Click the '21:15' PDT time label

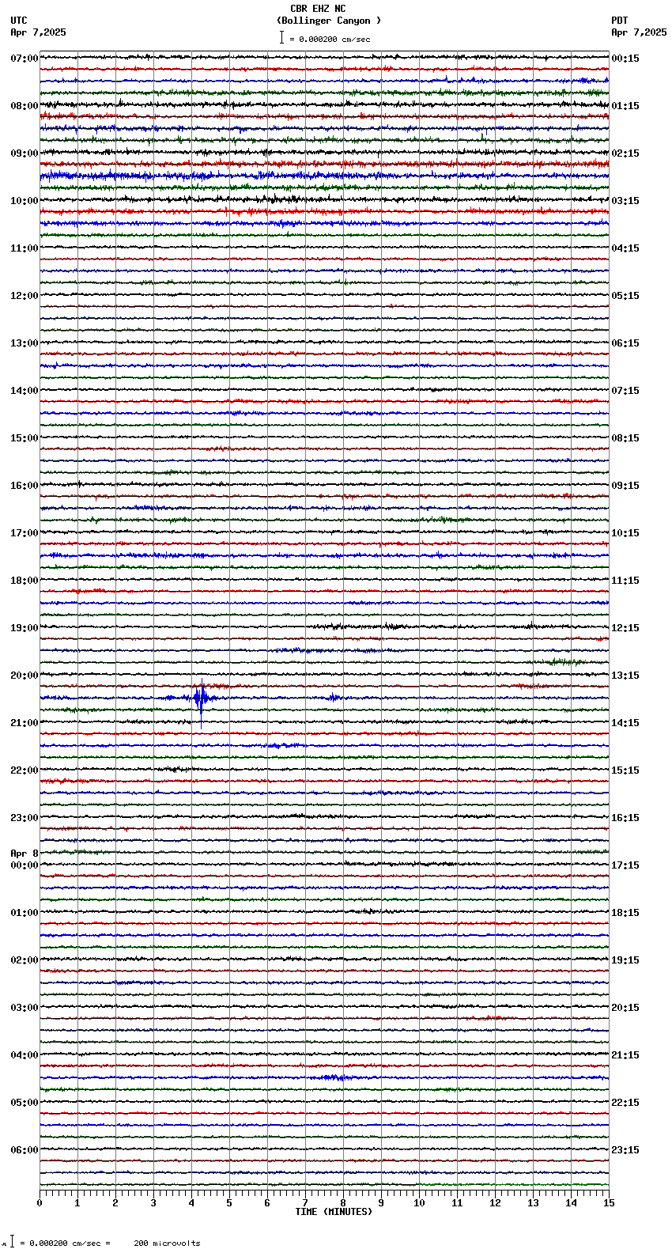pos(625,1055)
